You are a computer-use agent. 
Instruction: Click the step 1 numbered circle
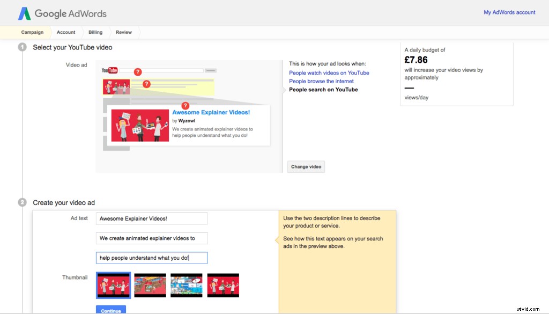pos(22,47)
